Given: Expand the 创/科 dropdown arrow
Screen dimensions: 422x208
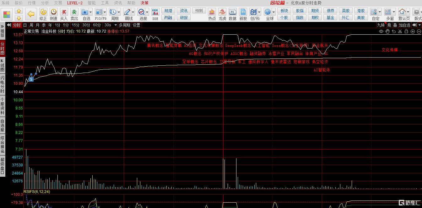Looking at the screenshot, I should click(259, 12).
